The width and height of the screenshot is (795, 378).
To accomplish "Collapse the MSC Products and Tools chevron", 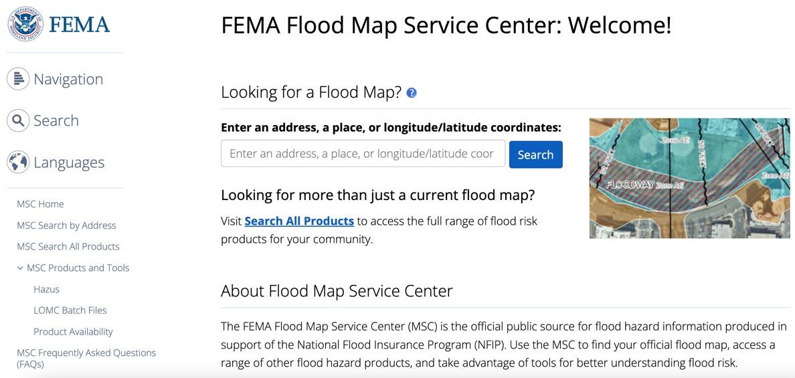I will pyautogui.click(x=20, y=268).
